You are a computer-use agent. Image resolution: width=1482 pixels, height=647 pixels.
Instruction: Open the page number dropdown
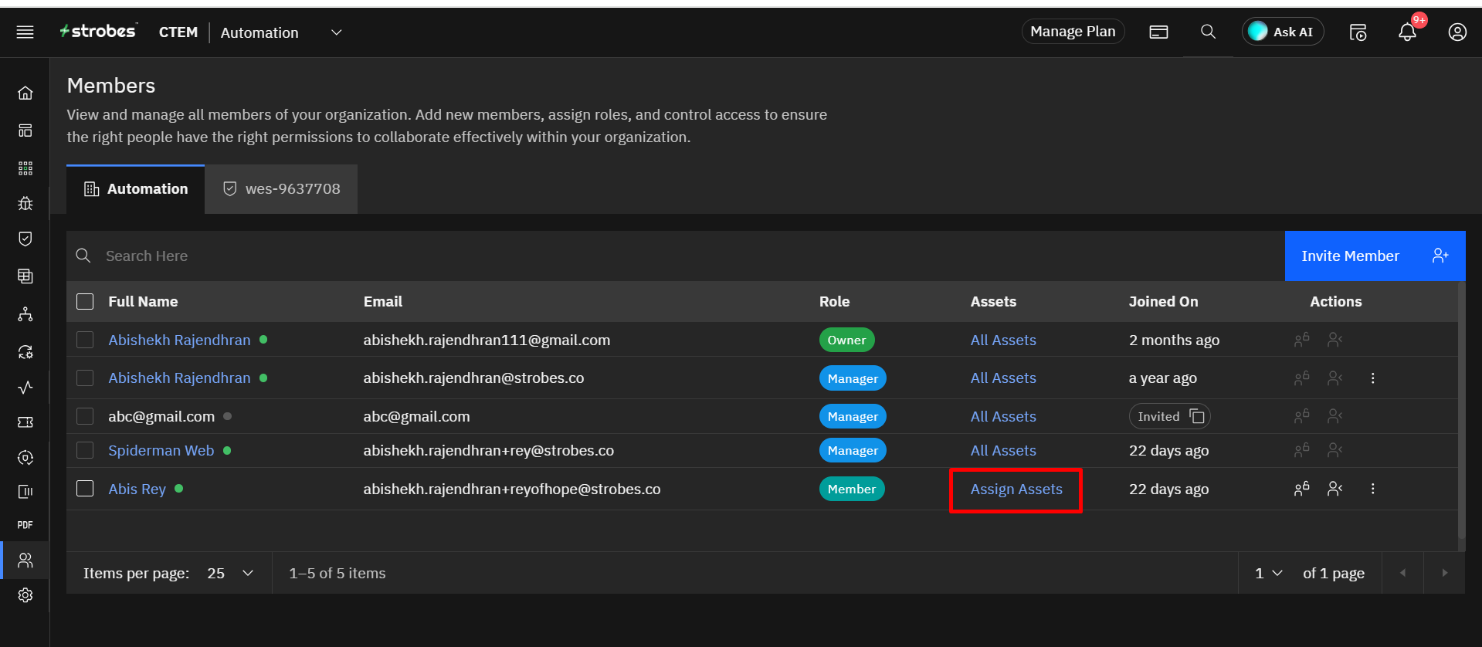(1268, 573)
